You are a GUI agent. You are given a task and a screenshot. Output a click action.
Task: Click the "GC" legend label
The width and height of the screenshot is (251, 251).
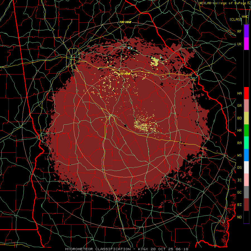pyautogui.click(x=239, y=192)
